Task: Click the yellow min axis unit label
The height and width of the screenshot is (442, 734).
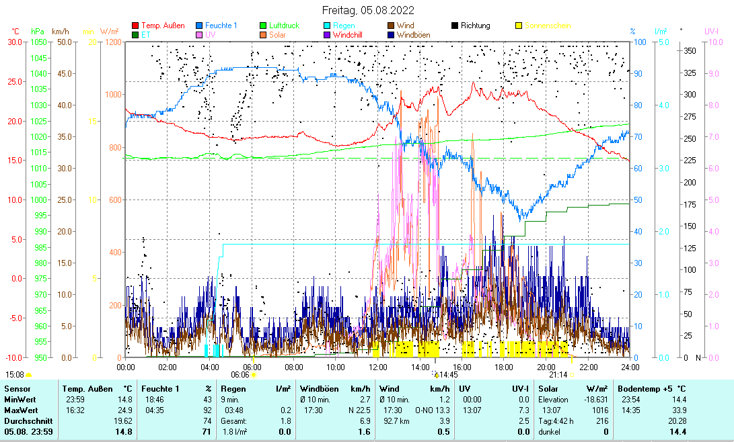Action: tap(88, 32)
